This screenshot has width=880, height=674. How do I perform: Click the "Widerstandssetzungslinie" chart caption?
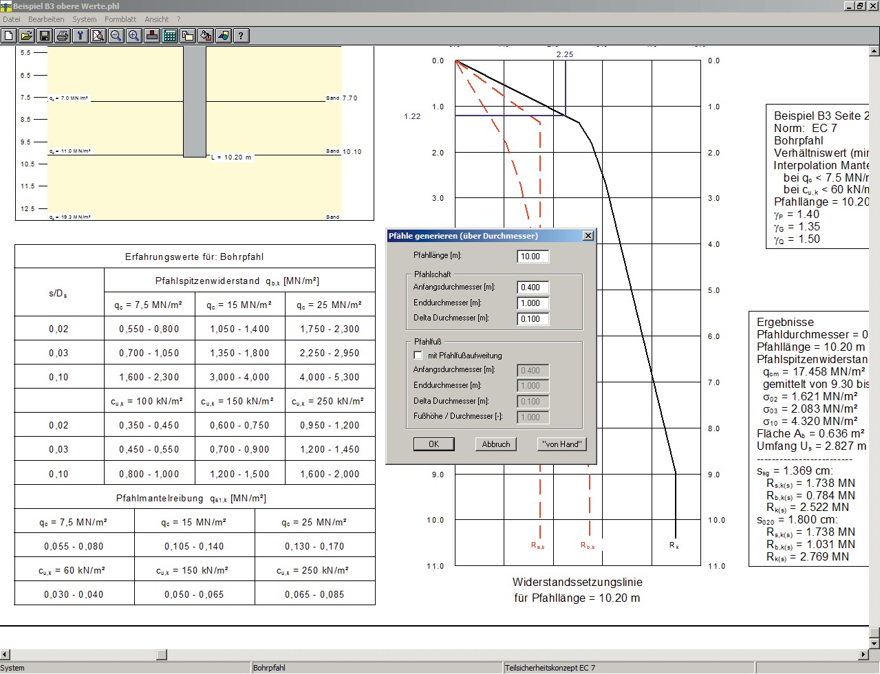pos(577,582)
